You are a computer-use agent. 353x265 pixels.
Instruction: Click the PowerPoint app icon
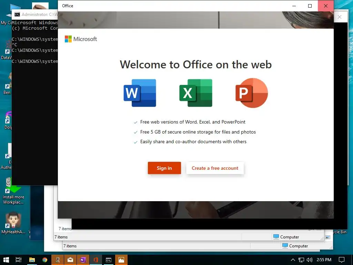click(252, 93)
